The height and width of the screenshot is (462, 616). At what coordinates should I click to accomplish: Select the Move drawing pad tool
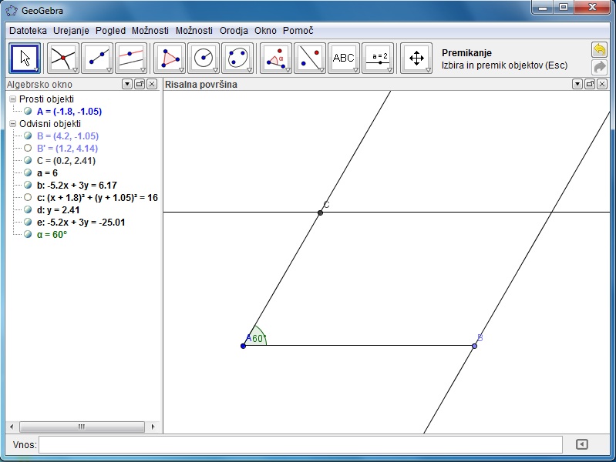(416, 59)
